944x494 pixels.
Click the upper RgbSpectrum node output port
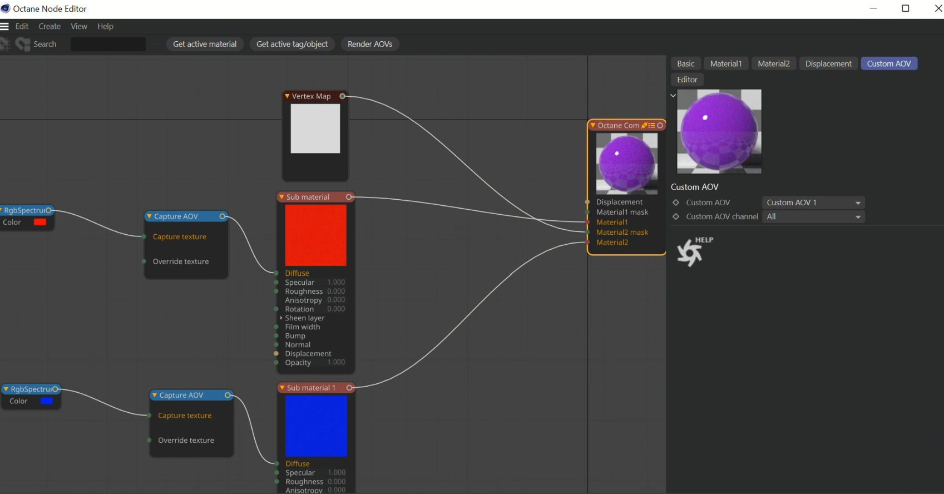tap(49, 210)
